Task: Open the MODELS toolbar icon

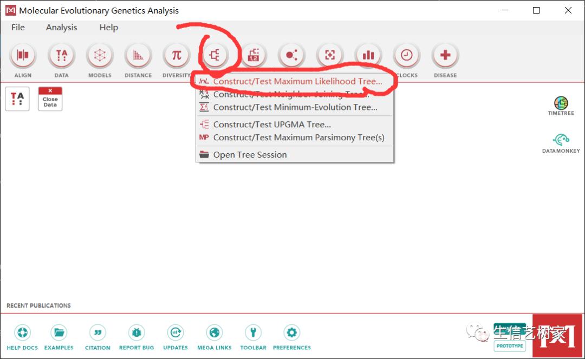Action: 100,55
